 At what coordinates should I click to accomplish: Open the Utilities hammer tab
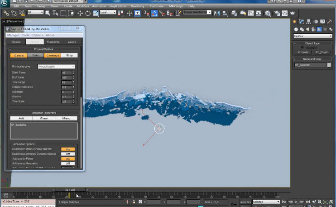point(329,22)
